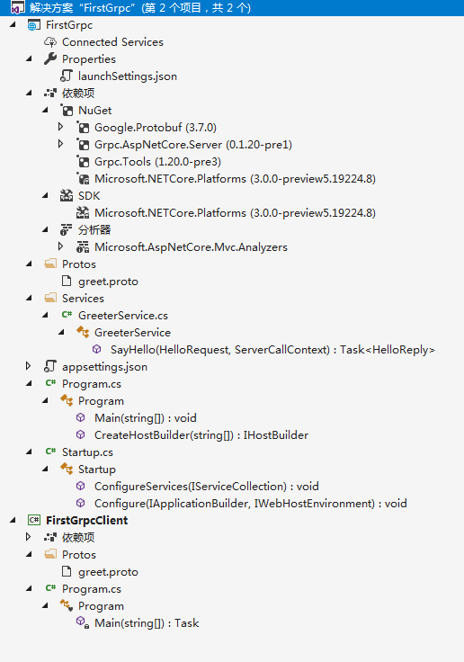Select greet.proto under FirstGrpcClient Protos

point(108,572)
